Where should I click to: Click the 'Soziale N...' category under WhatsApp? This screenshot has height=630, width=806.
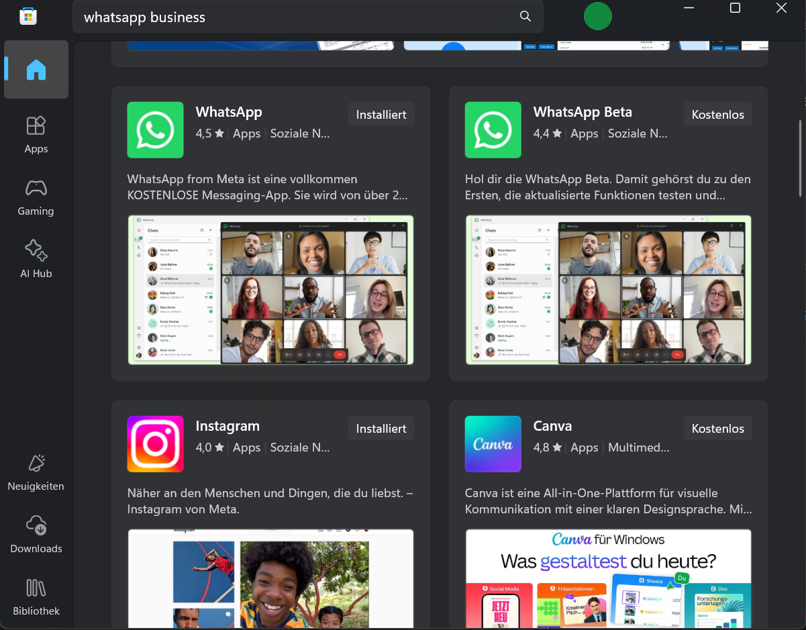(x=300, y=134)
